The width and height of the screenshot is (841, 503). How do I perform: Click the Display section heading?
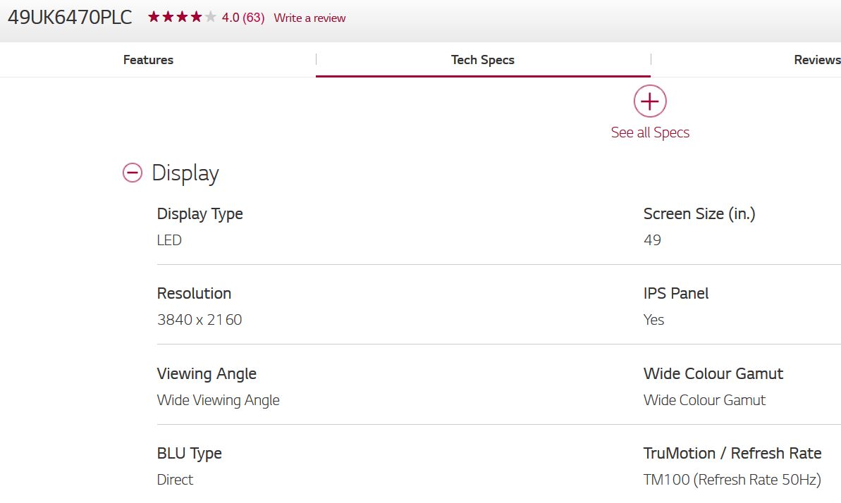(185, 173)
